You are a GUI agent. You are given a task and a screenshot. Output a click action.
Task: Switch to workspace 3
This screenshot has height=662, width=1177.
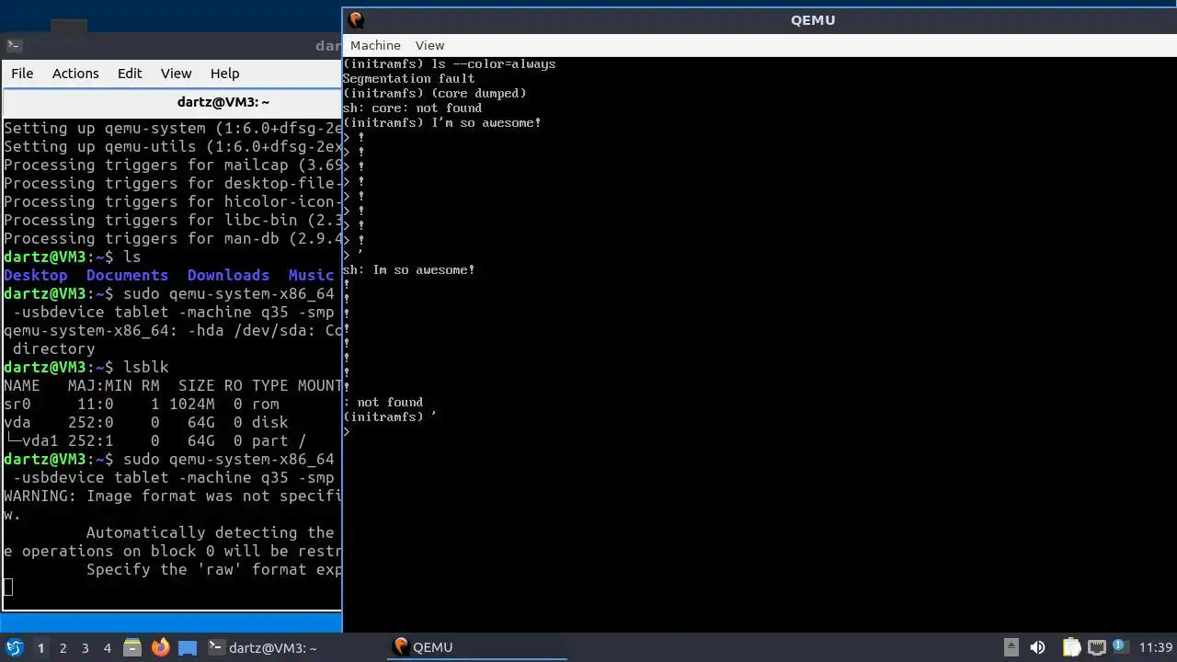click(85, 647)
